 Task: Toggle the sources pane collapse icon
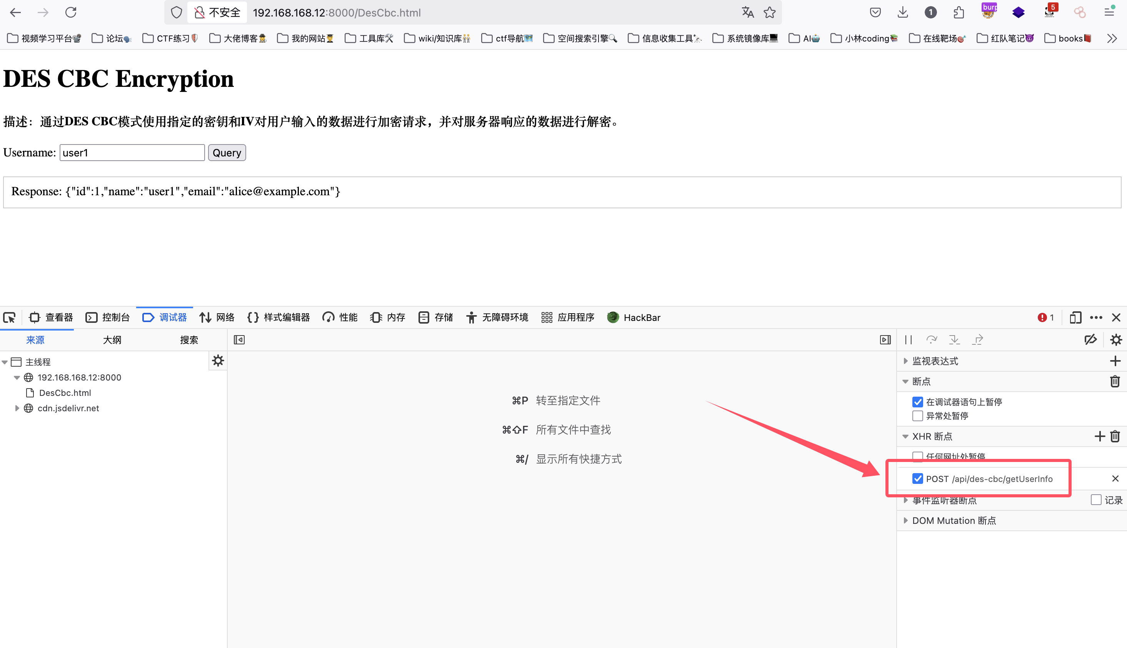[x=239, y=340]
